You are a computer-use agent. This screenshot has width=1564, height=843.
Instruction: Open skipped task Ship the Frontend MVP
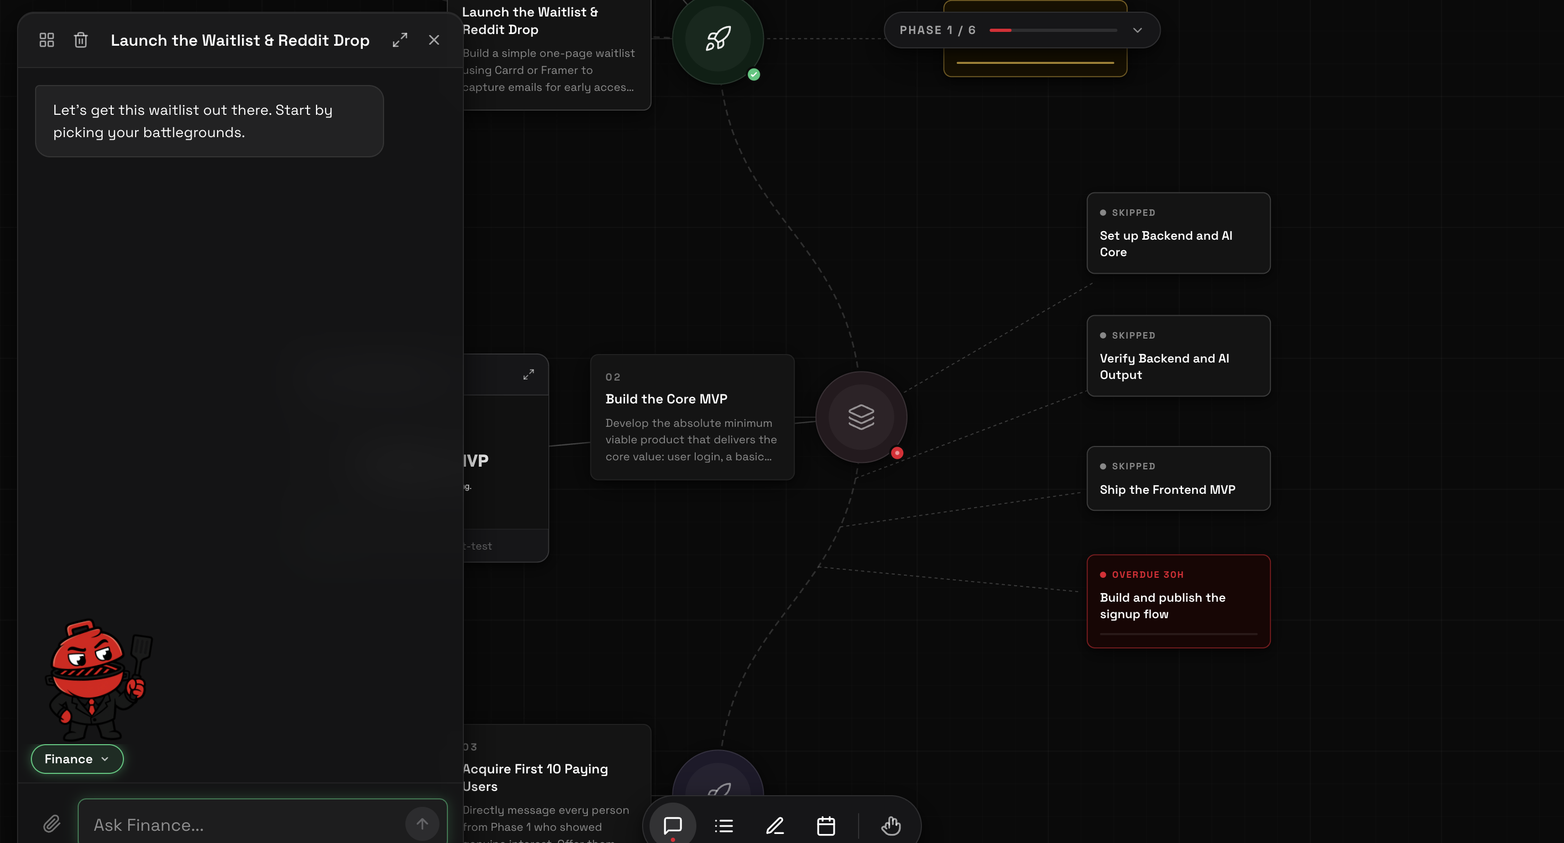pos(1178,478)
